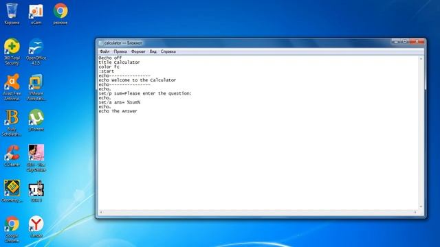Open the GTA Vice City shortcut
Screen dimensions: 440x247
coord(36,158)
